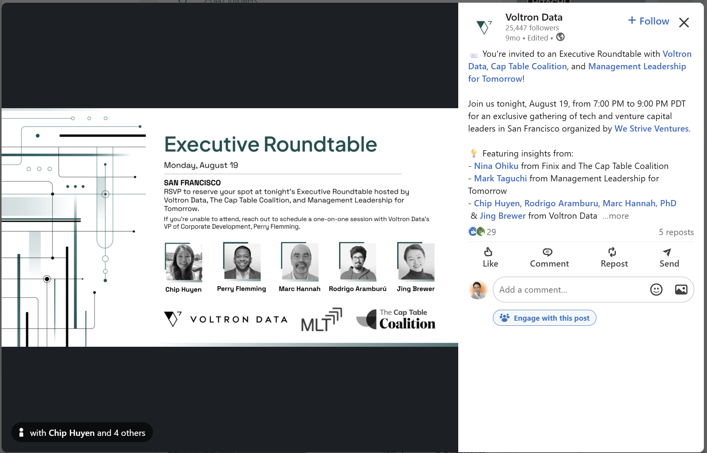Screen dimensions: 707x453
Task: Click the globe visibility icon
Action: click(561, 37)
